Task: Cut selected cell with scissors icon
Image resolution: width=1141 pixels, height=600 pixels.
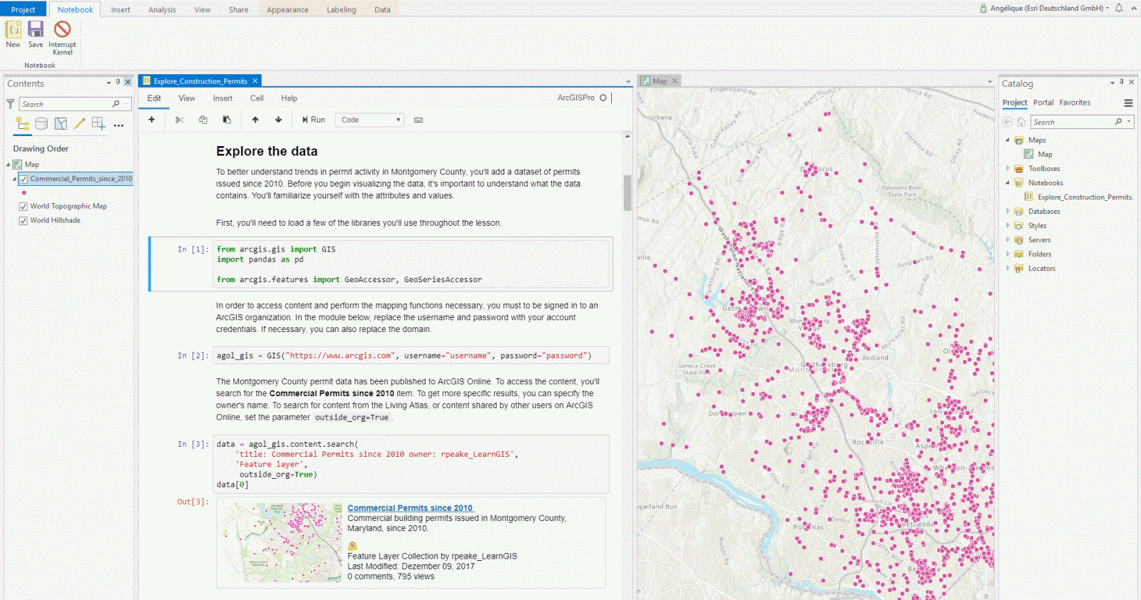Action: tap(180, 120)
